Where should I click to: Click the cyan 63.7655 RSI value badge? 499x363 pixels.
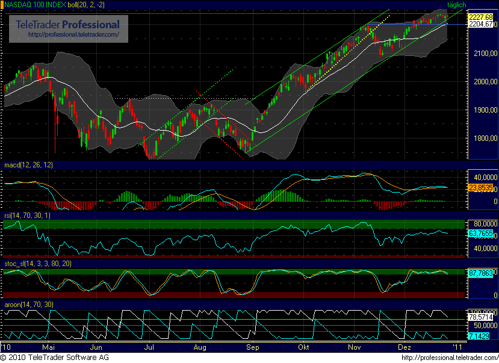click(x=482, y=232)
